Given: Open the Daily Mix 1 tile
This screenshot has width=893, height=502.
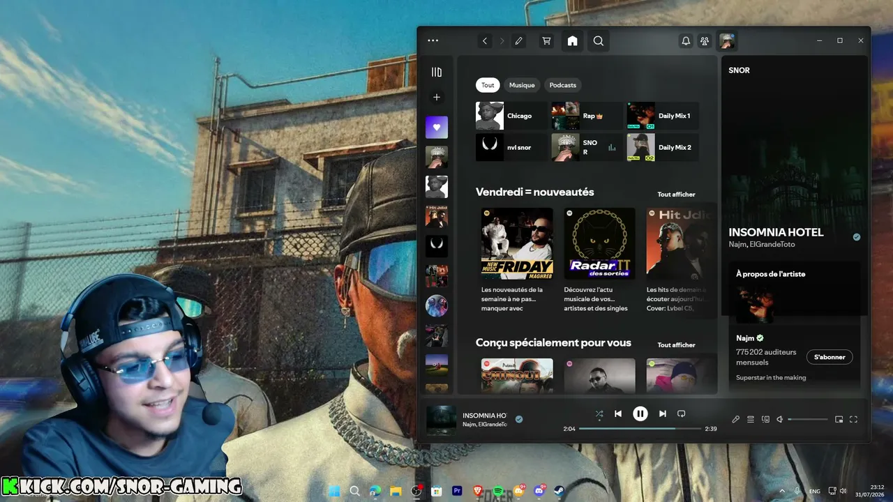Looking at the screenshot, I should [663, 116].
